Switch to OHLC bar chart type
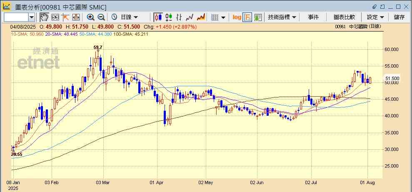Viewport: 412px width, 192px height. coord(179,17)
